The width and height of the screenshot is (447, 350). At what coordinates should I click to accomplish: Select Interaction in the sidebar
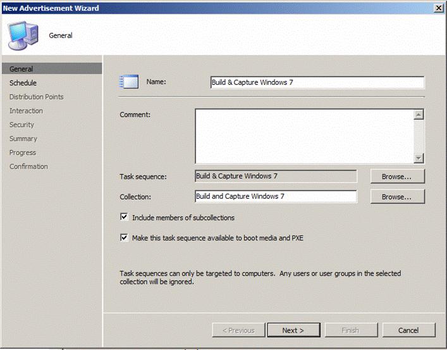click(x=26, y=111)
